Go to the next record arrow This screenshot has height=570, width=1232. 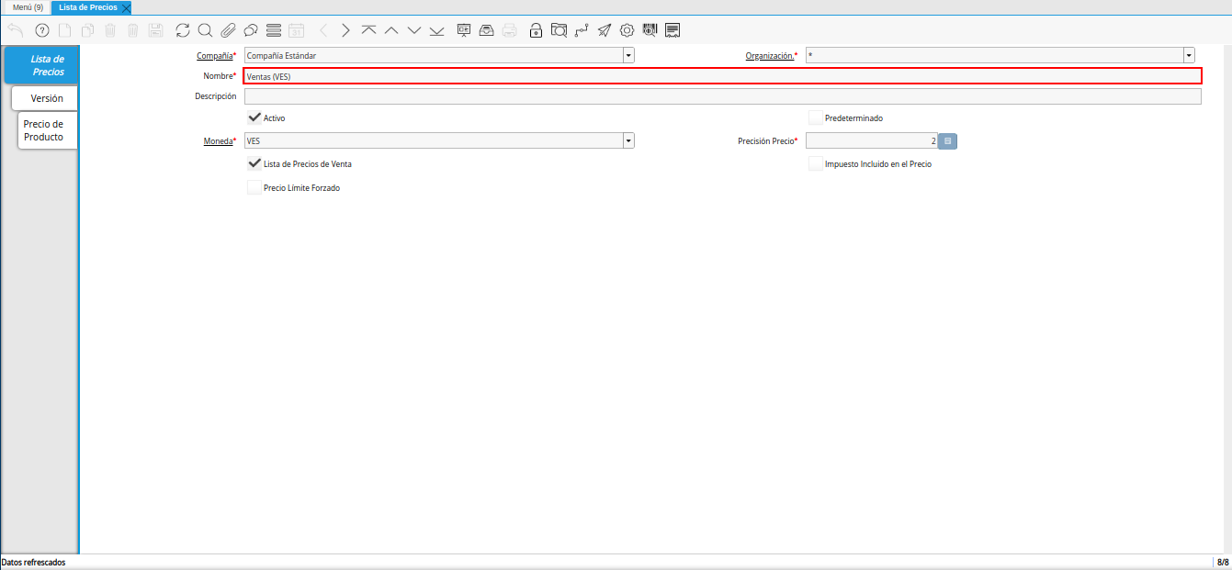point(345,30)
